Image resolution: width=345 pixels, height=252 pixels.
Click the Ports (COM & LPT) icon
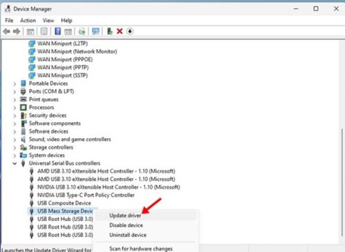23,91
